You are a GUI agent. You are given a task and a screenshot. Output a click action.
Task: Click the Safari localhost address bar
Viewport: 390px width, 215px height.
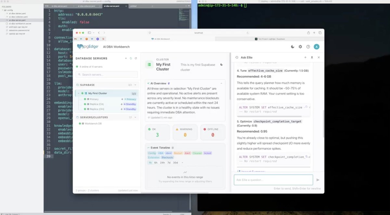click(x=199, y=33)
